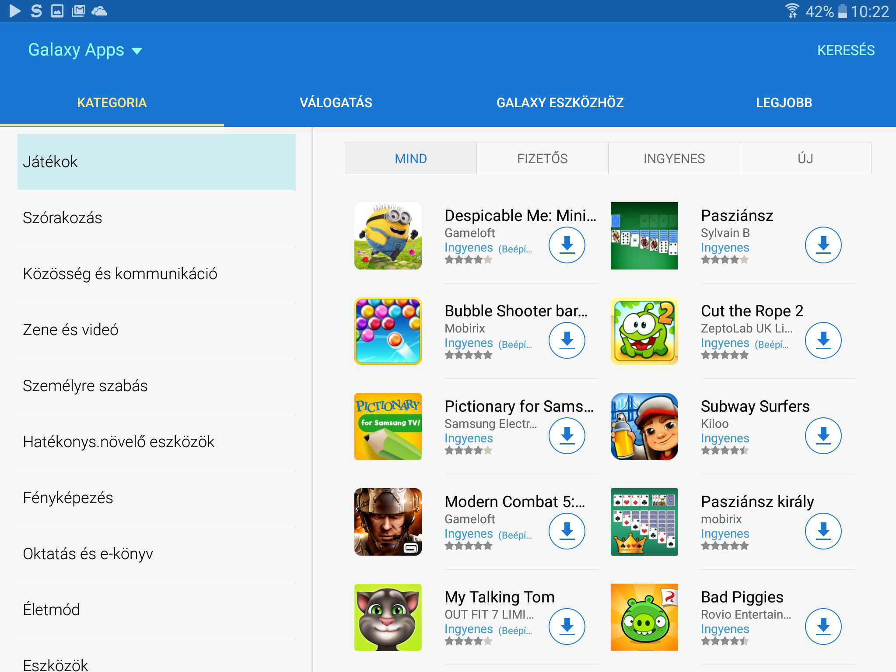
Task: Download Modern Combat 5 game
Action: [x=567, y=531]
